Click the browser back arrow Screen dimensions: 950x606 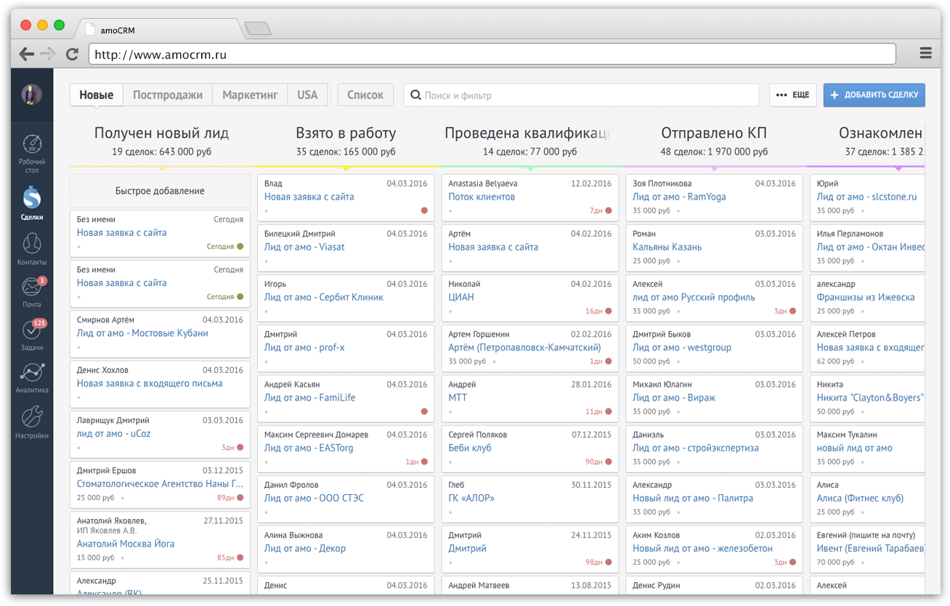pos(27,54)
